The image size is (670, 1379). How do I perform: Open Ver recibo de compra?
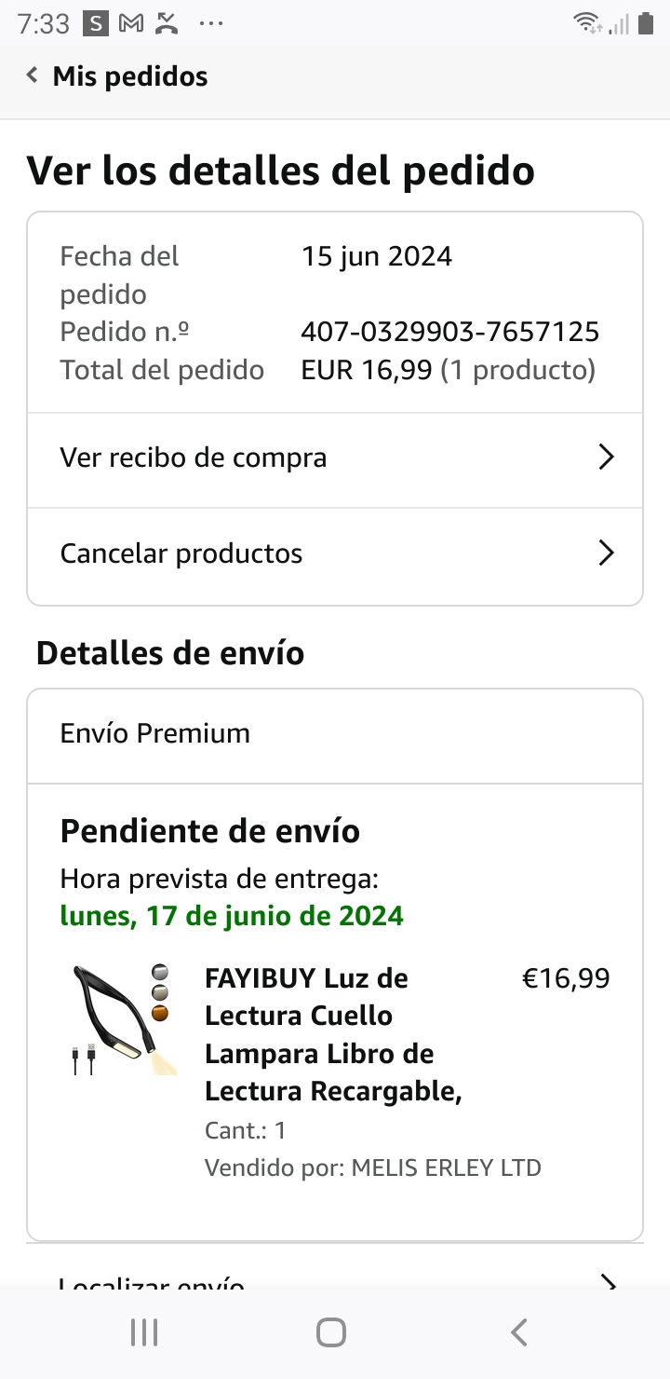[194, 457]
